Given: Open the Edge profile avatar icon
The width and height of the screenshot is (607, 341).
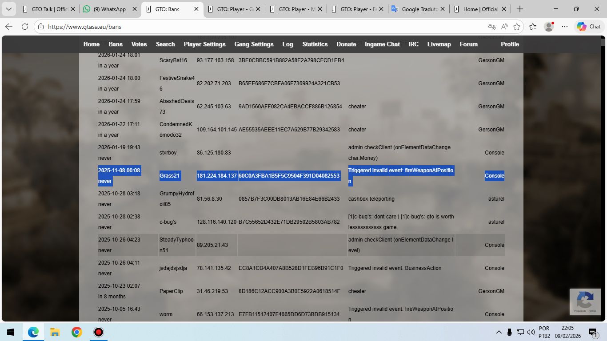Looking at the screenshot, I should [x=549, y=27].
